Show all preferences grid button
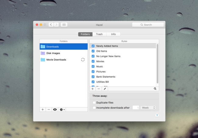The height and width of the screenshot is (138, 198). (x=64, y=25)
